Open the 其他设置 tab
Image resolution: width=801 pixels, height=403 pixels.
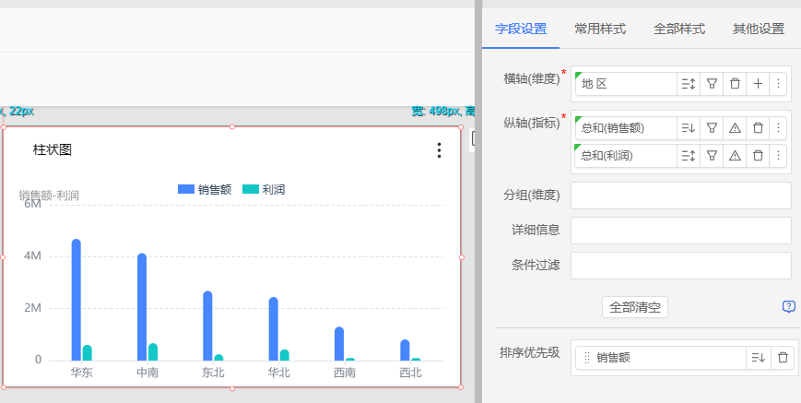click(758, 29)
